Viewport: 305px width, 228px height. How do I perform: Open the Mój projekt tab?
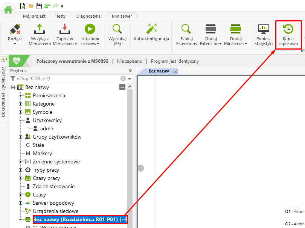point(34,16)
